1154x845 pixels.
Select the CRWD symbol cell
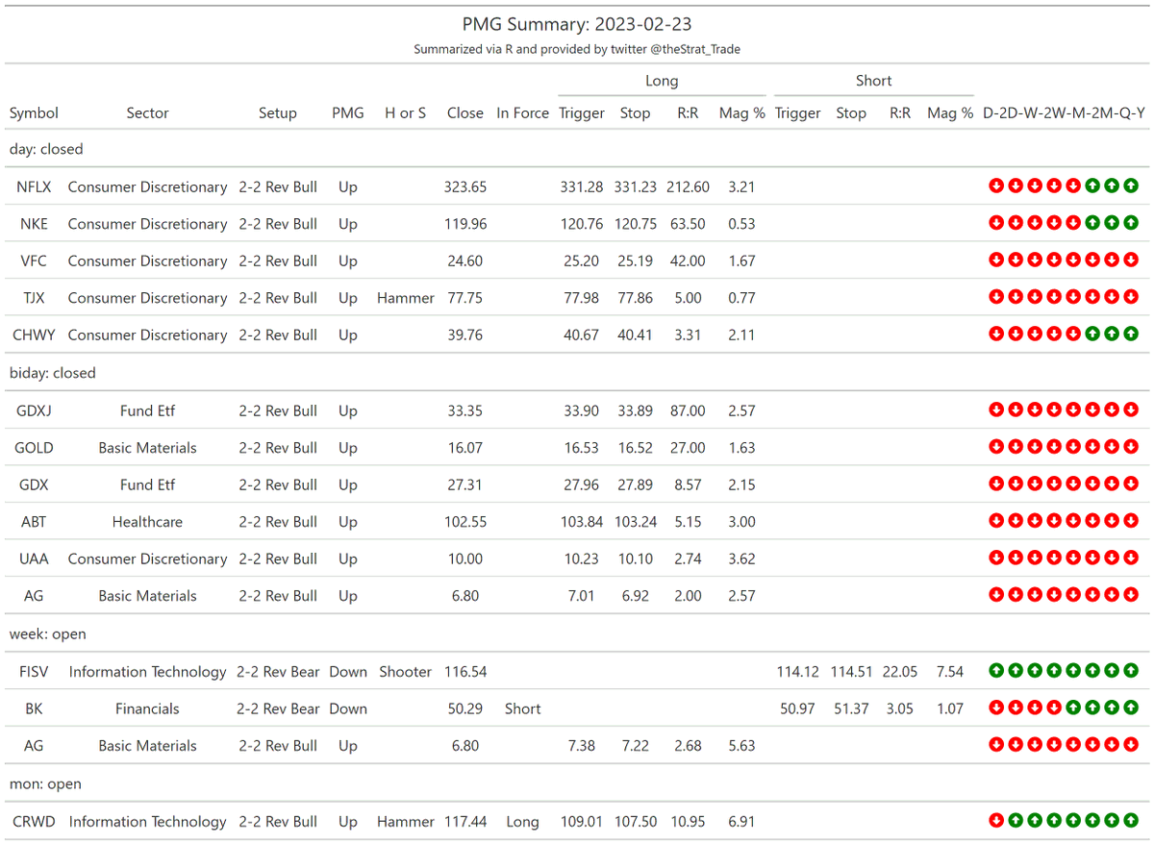(x=35, y=822)
